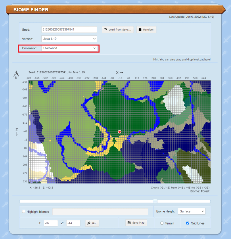Viewport: 231px width, 239px height.
Task: Expand the Dimension Overworld dropdown
Action: 69,48
